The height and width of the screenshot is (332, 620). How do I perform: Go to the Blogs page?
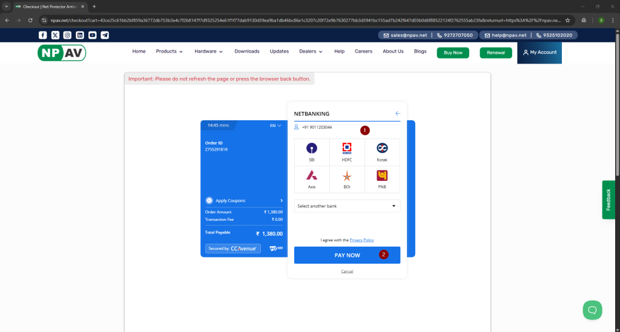pyautogui.click(x=420, y=51)
